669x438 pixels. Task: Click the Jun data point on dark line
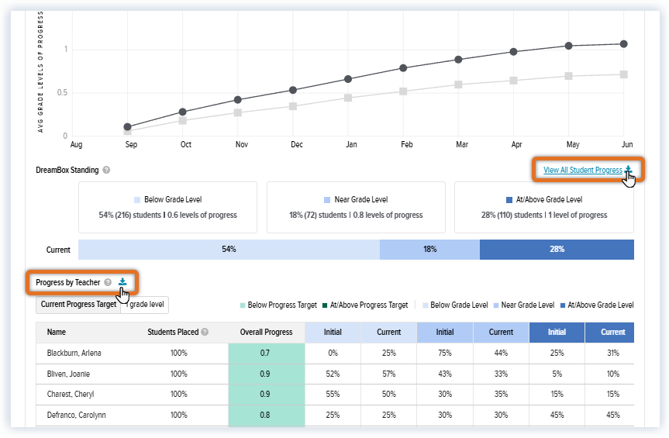(x=624, y=44)
